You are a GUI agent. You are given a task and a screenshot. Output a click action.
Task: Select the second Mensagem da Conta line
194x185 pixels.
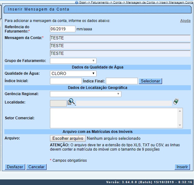(x=120, y=46)
